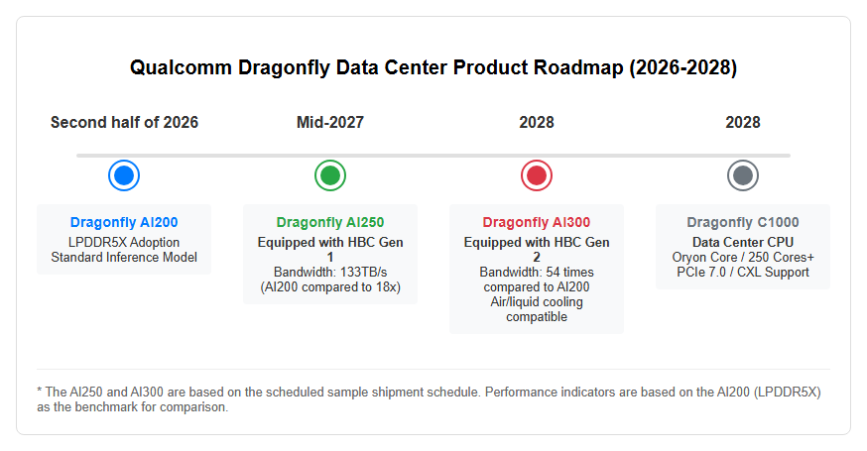The image size is (867, 451).
Task: Select the Dragonfly C1000 heading
Action: tap(743, 222)
